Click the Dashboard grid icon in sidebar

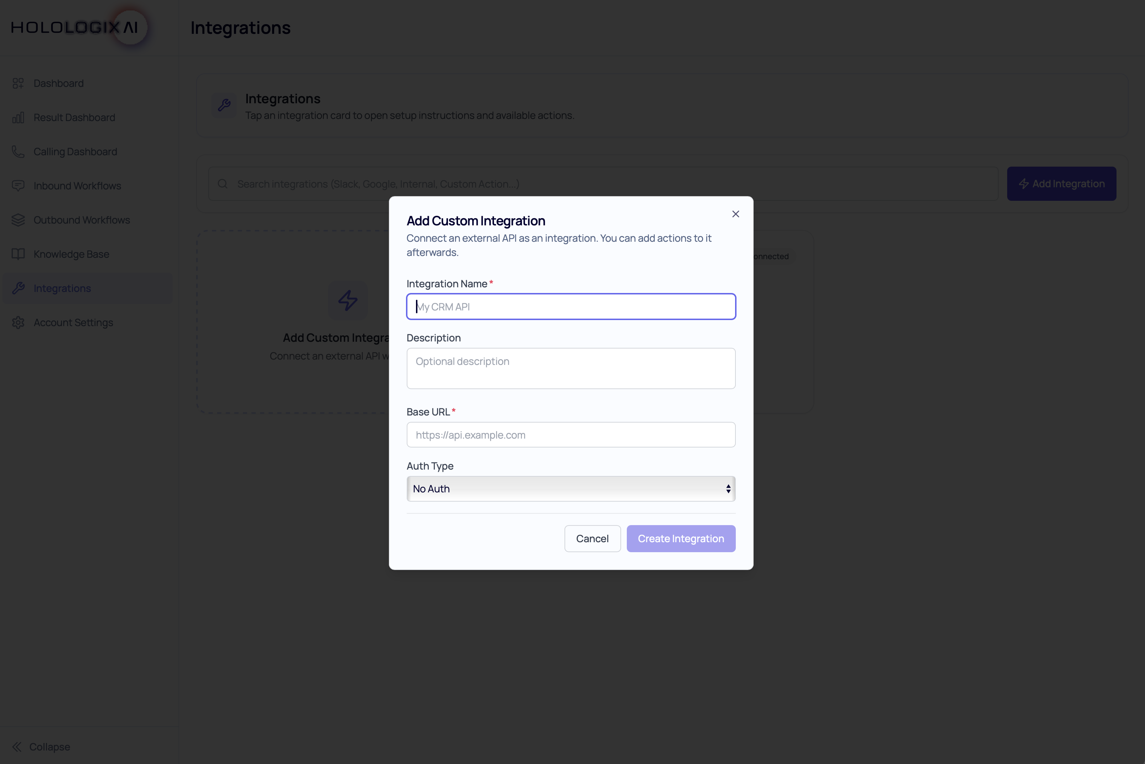coord(18,83)
